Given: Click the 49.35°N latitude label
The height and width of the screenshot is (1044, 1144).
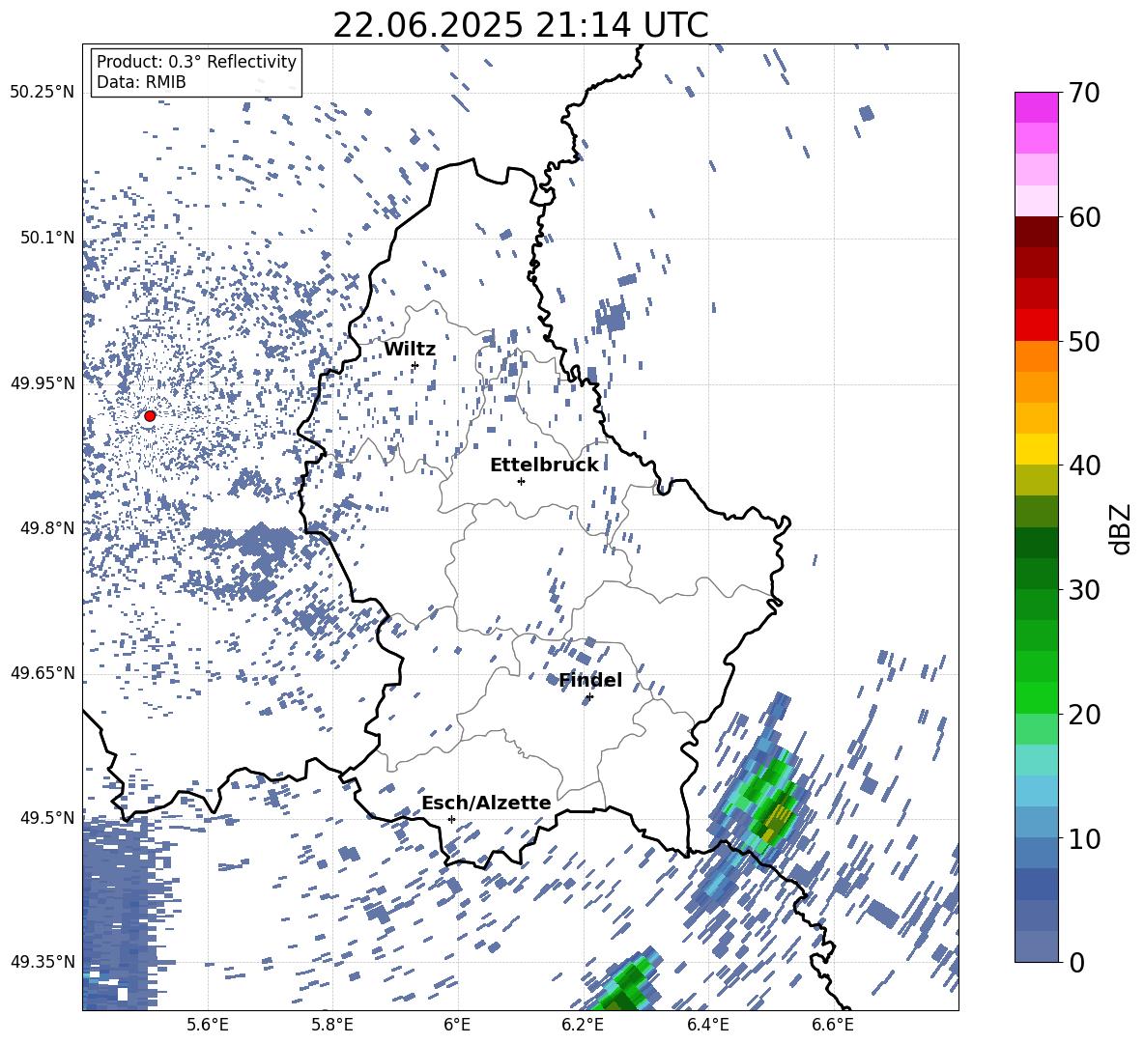Looking at the screenshot, I should 43,962.
